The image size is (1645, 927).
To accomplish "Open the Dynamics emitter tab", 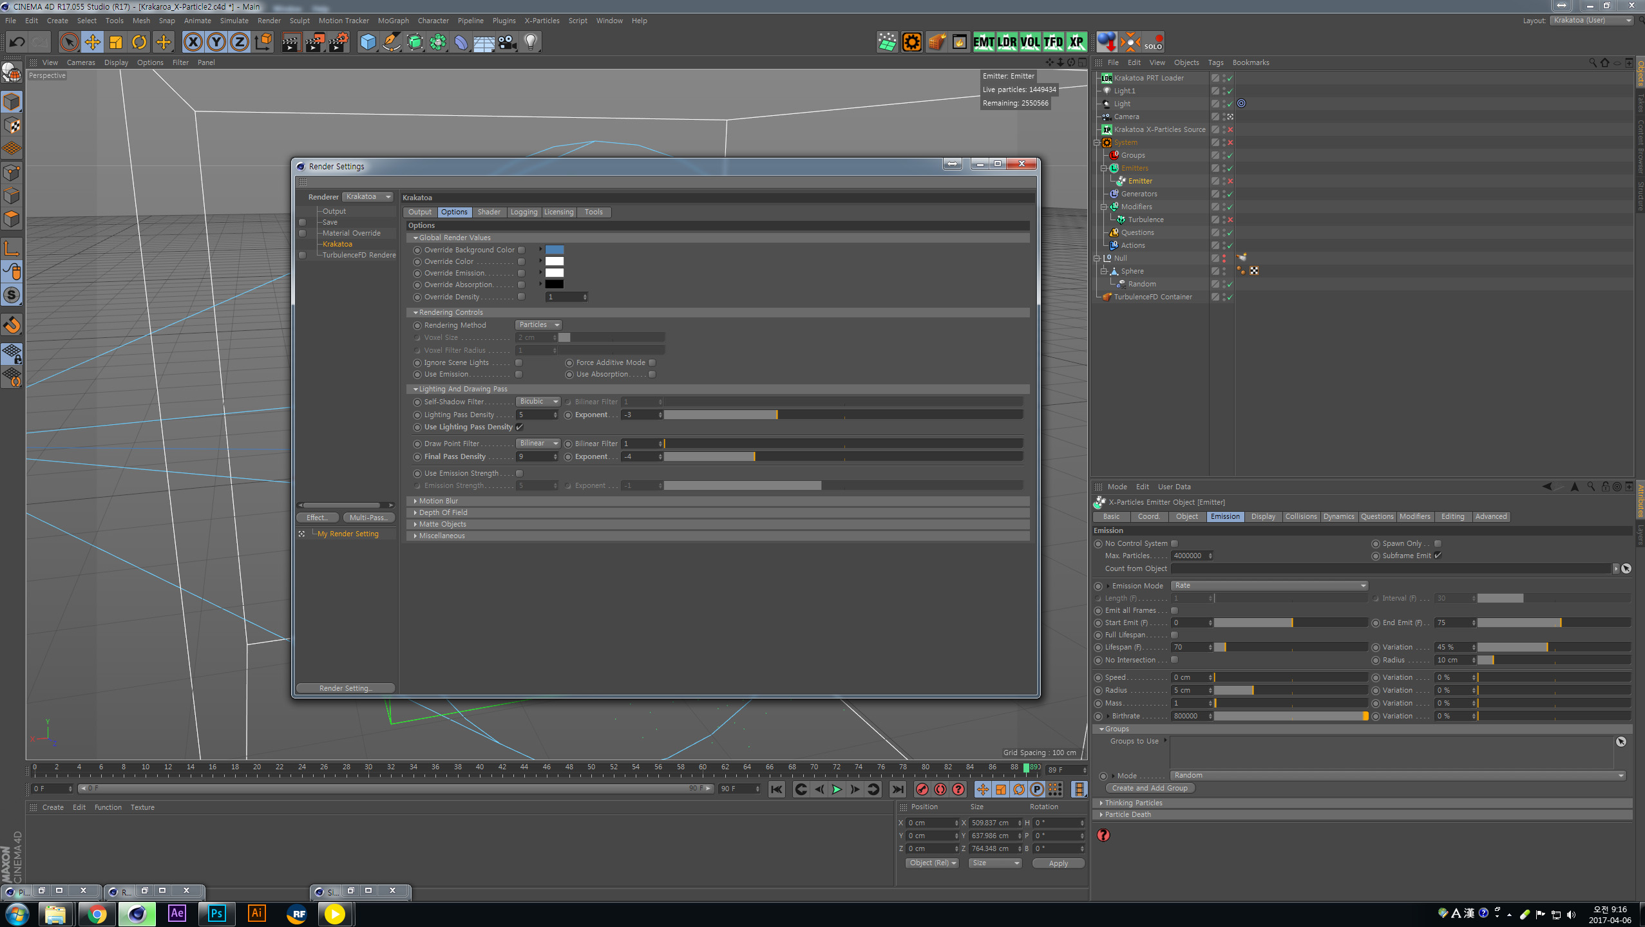I will pyautogui.click(x=1338, y=516).
